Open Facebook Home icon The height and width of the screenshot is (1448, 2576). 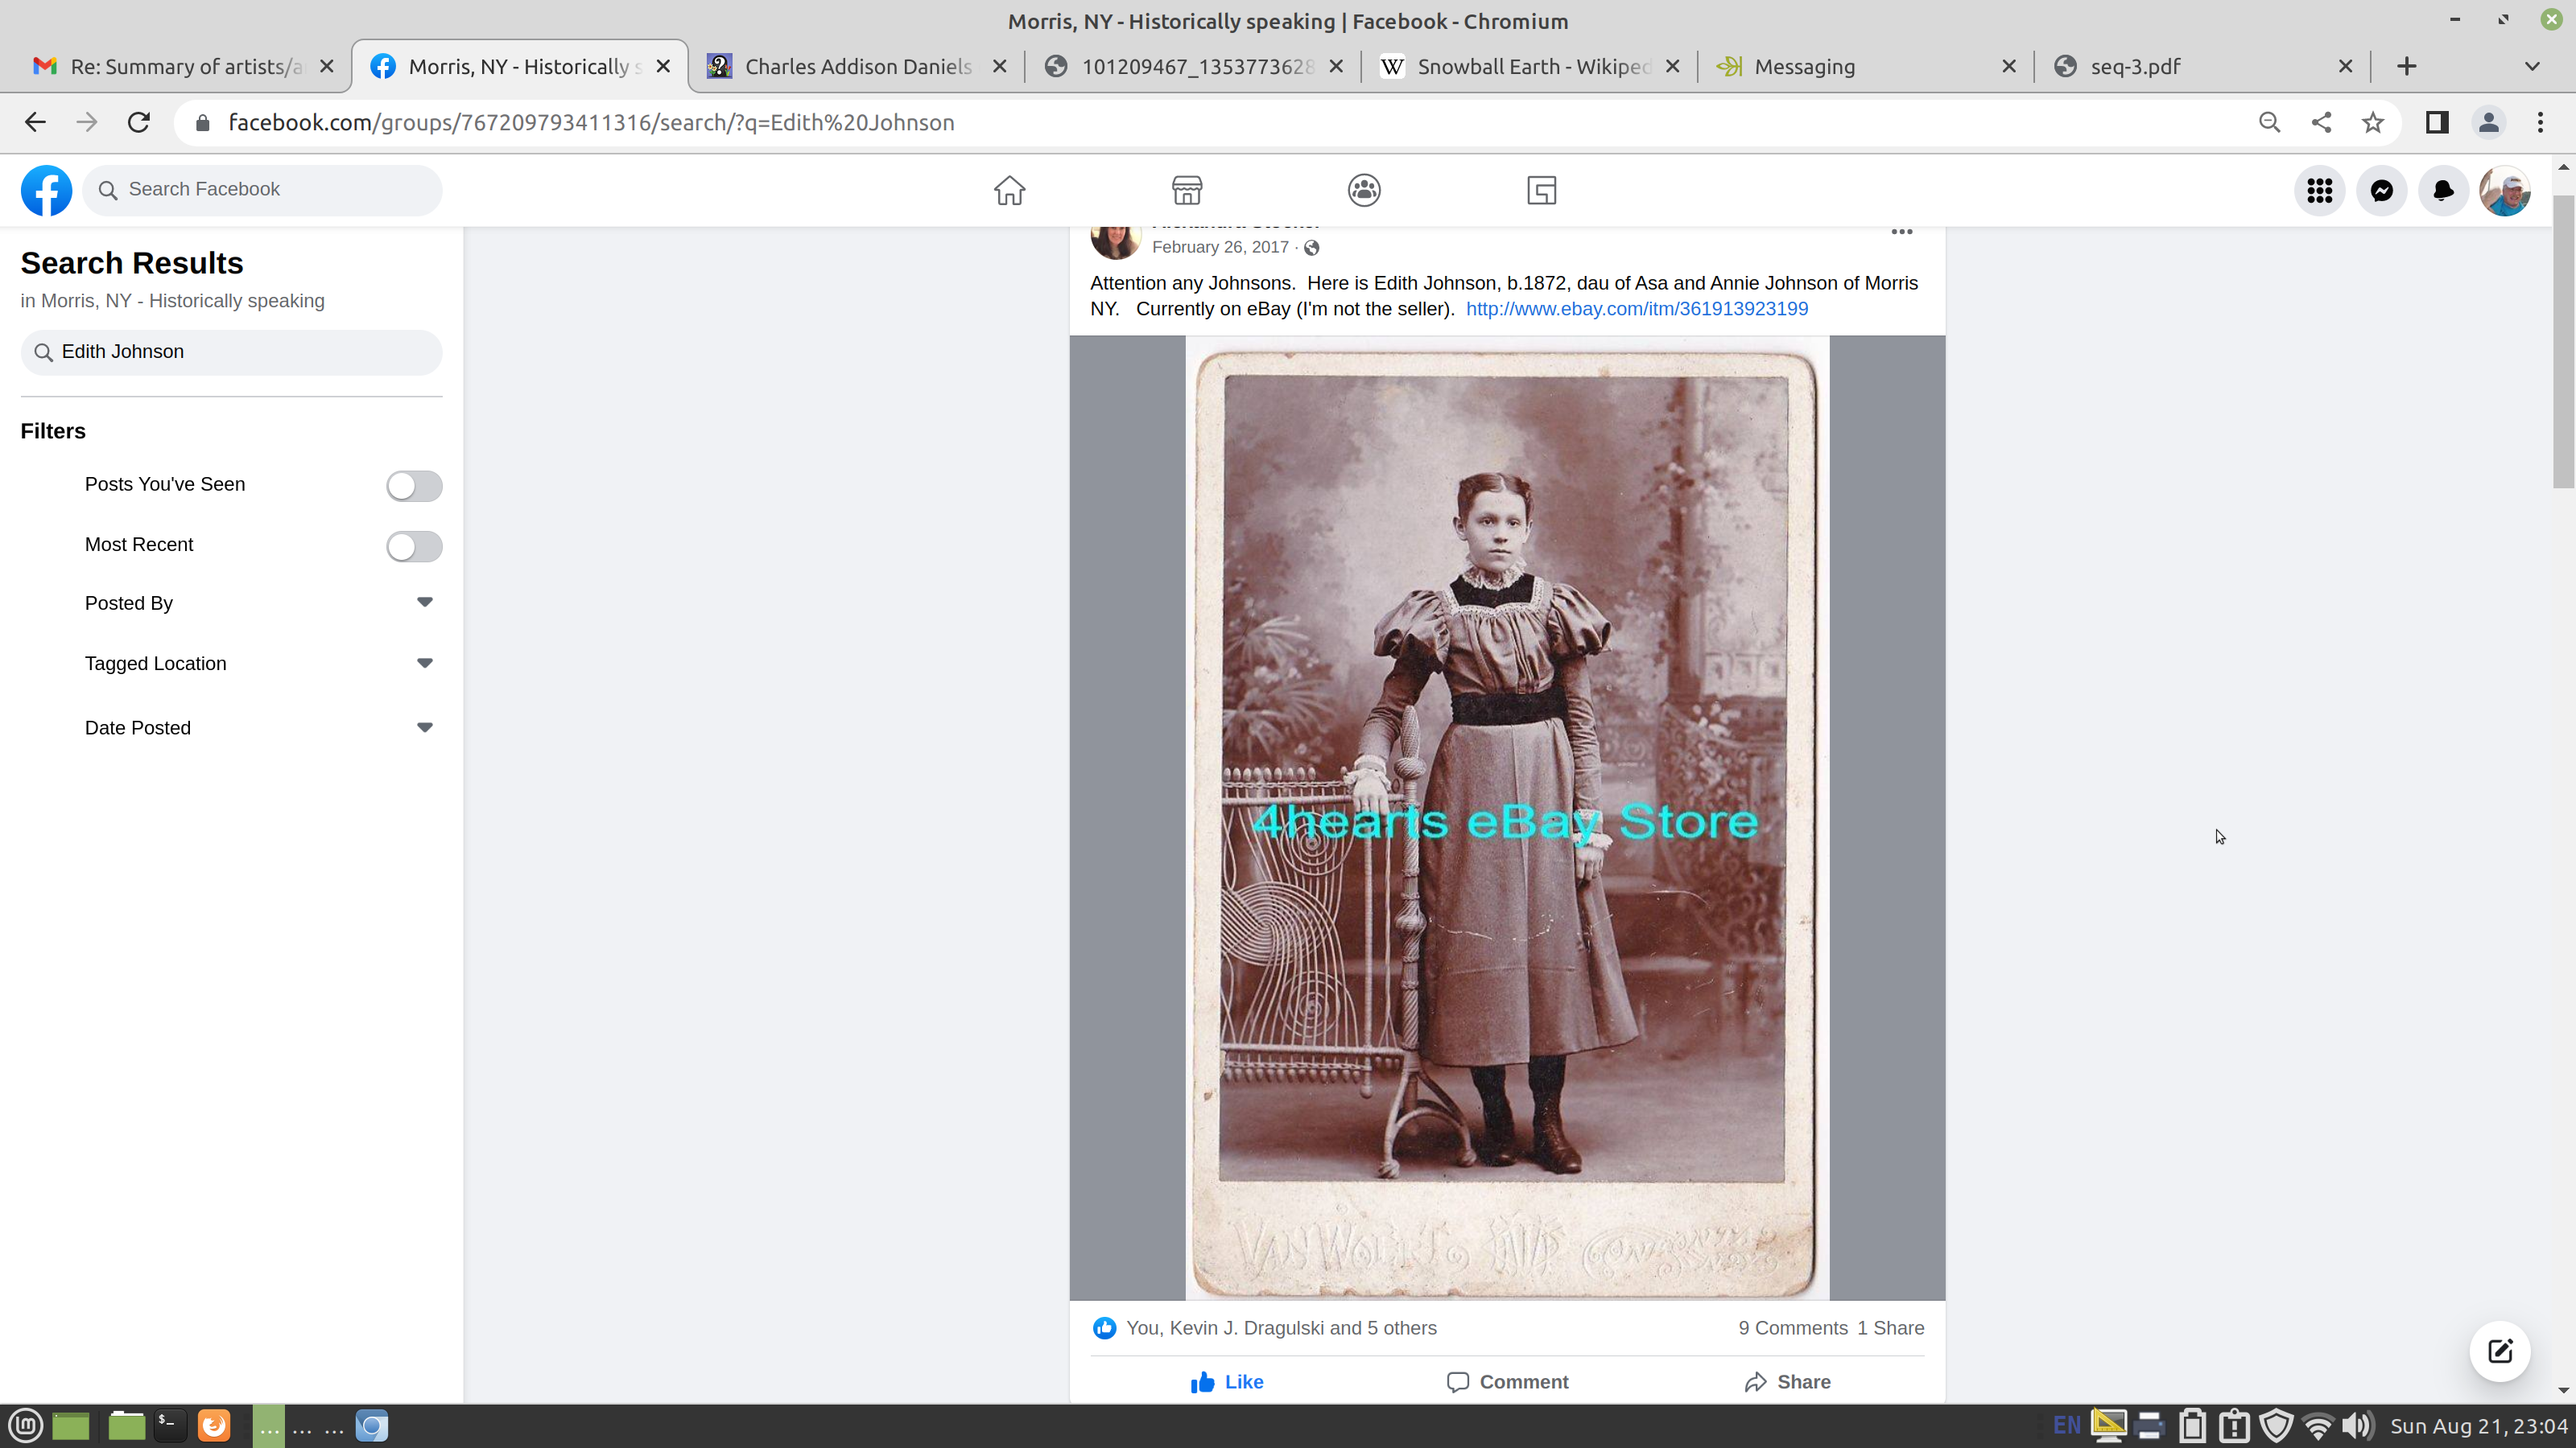tap(1009, 190)
